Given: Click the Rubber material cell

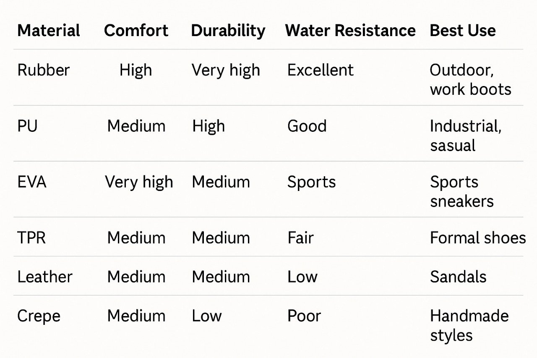Looking at the screenshot, I should pos(43,70).
